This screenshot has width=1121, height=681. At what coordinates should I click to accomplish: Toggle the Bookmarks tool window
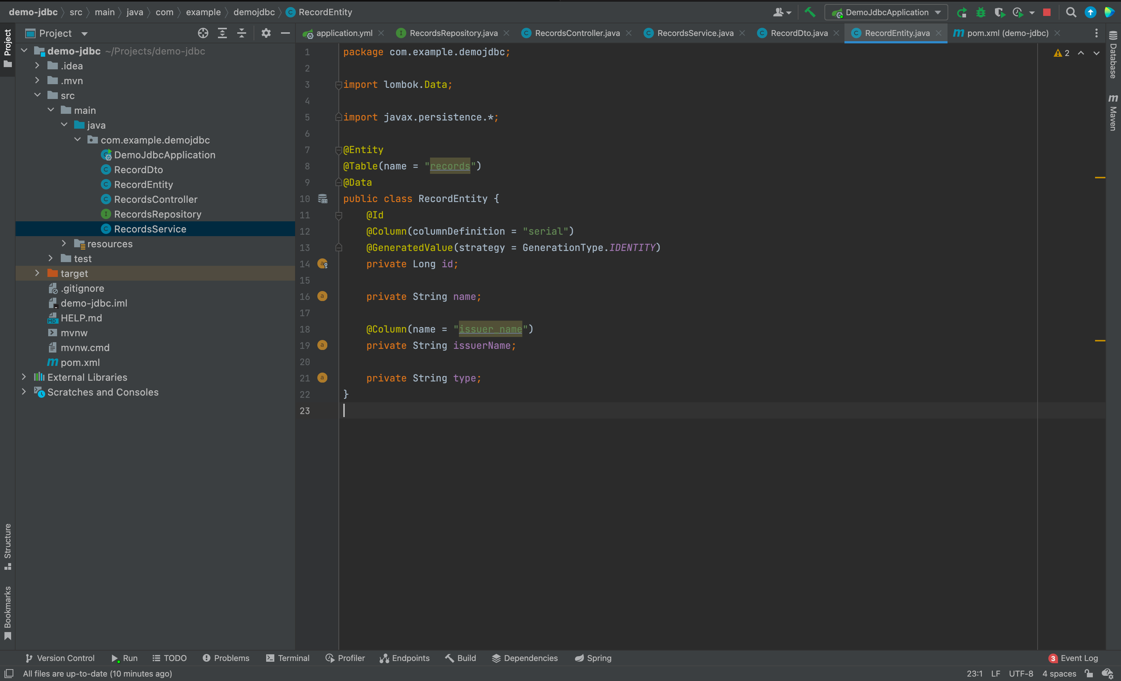[8, 612]
